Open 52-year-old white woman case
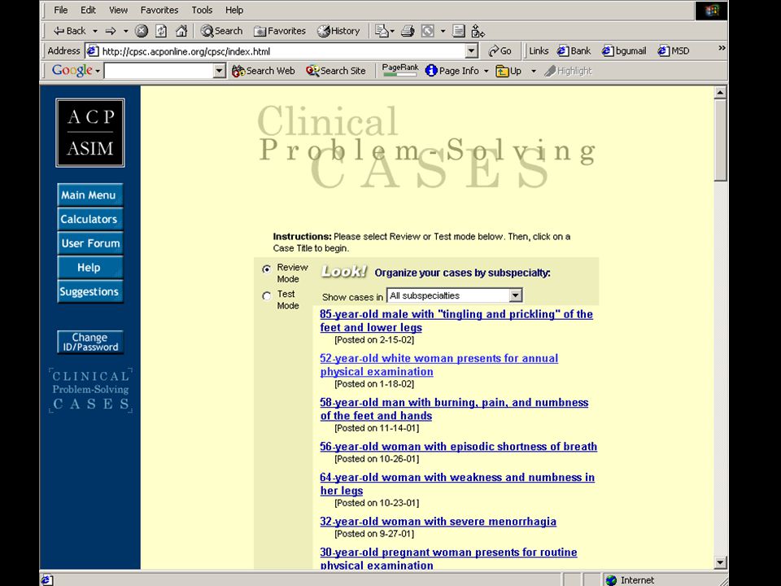 point(438,365)
